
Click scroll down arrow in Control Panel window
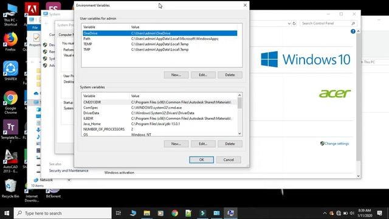point(358,176)
